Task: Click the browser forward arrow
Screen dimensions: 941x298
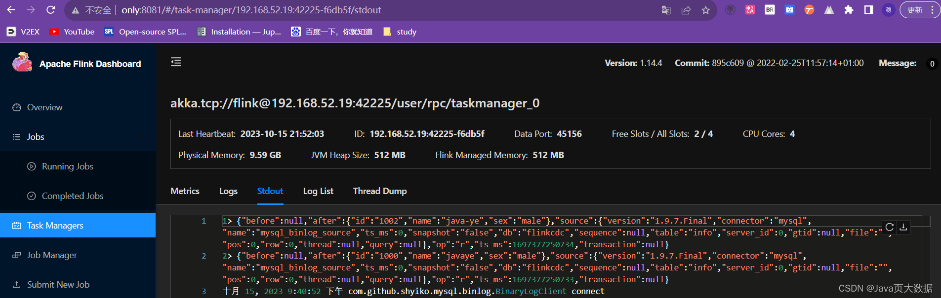Action: pyautogui.click(x=31, y=10)
